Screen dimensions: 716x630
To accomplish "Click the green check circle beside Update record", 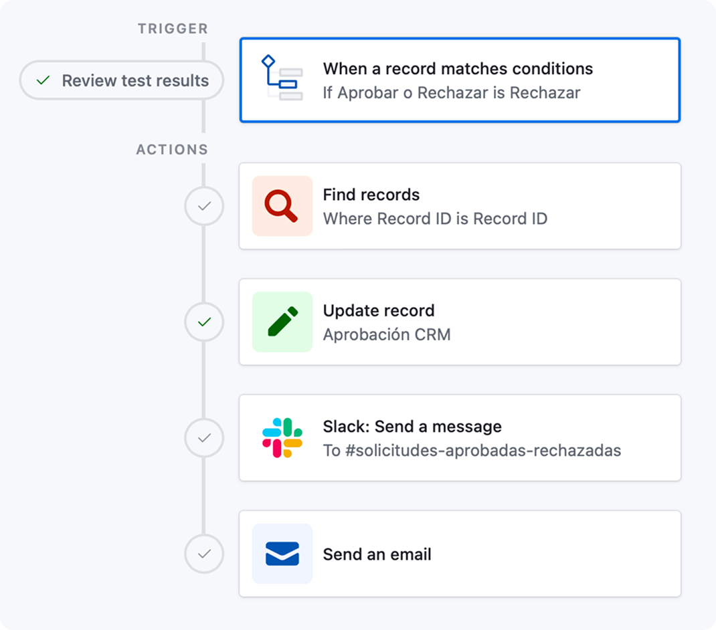I will pyautogui.click(x=204, y=322).
